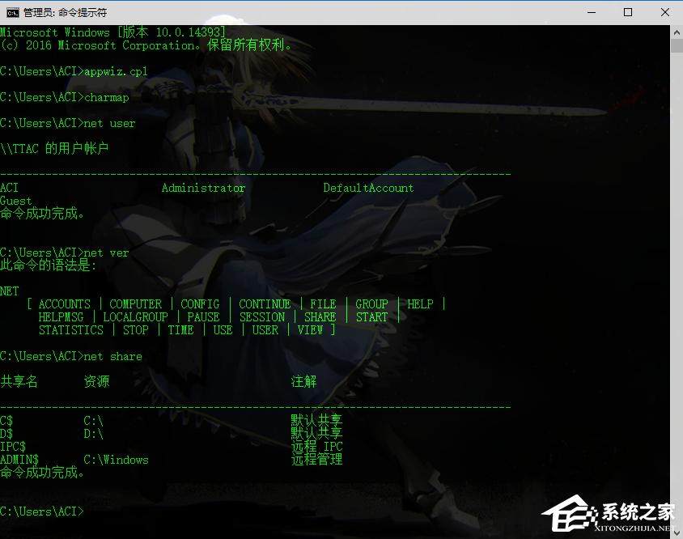Click the '此命令的语法是:' line
683x539 pixels.
click(x=48, y=265)
